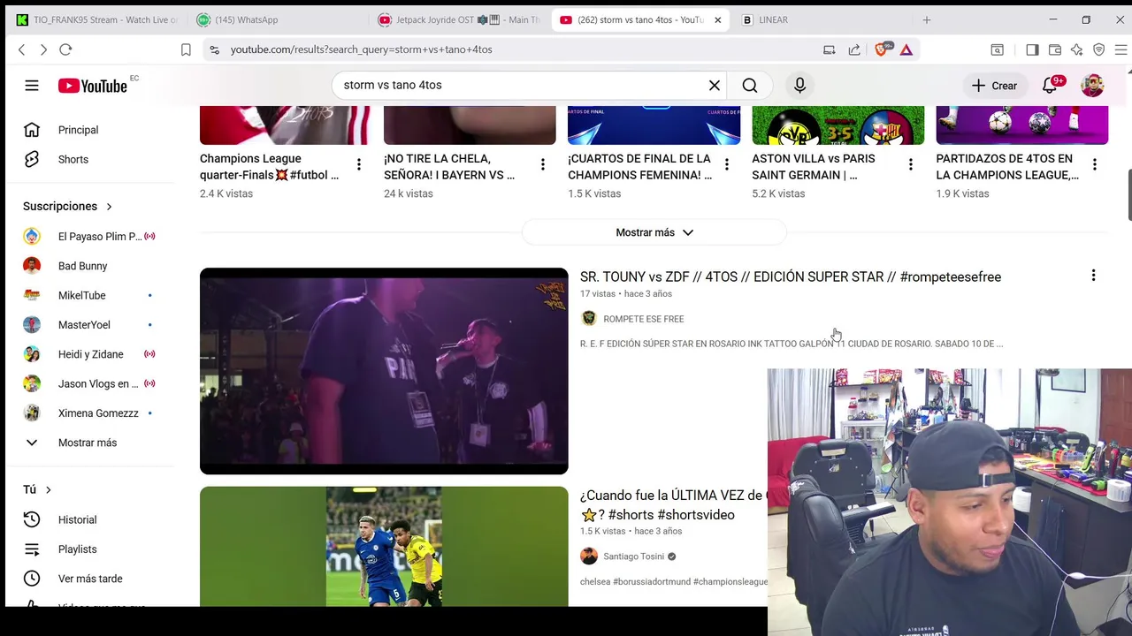Bookmark this page with bookmark icon
This screenshot has height=636, width=1132.
tap(186, 49)
